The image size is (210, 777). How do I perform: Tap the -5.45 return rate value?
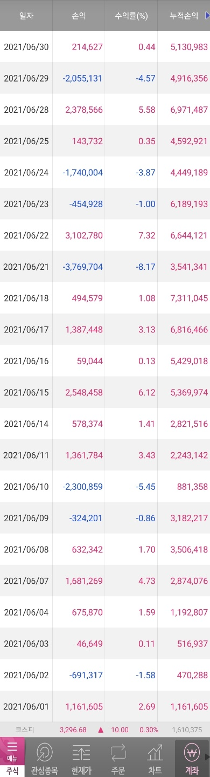click(x=146, y=486)
